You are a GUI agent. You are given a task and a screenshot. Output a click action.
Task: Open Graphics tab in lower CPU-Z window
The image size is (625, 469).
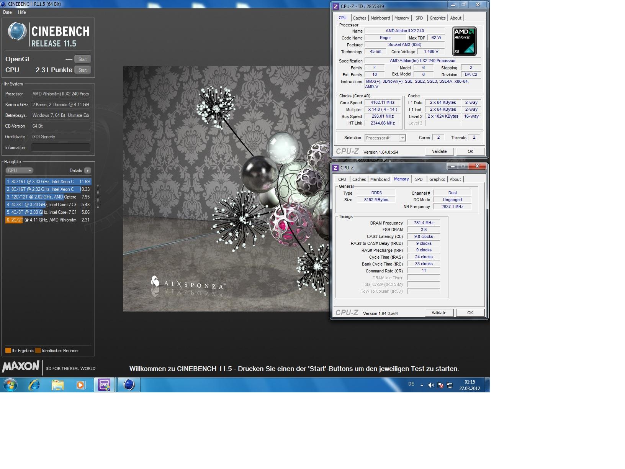tap(437, 179)
